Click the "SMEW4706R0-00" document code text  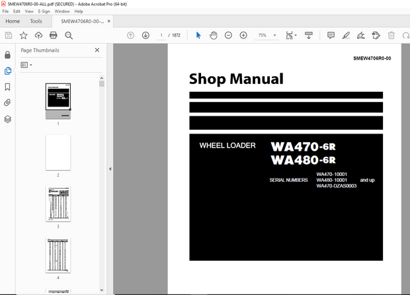click(372, 58)
